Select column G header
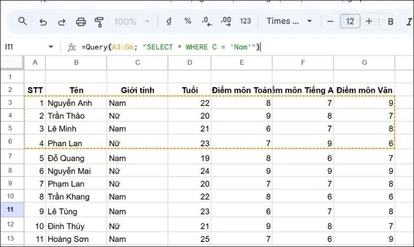This screenshot has height=247, width=414. 364,62
